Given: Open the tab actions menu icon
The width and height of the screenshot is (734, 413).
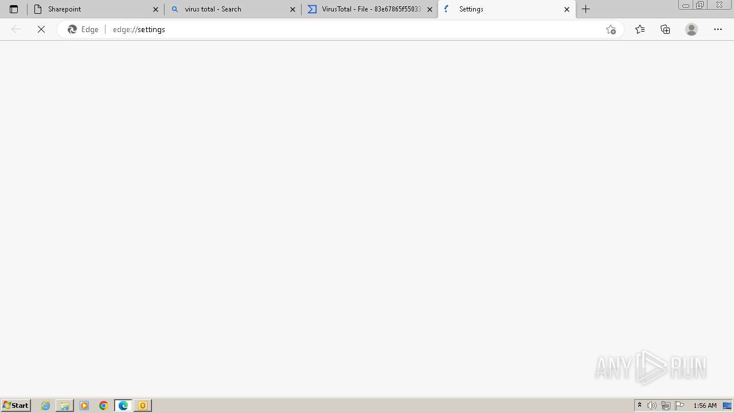Looking at the screenshot, I should coord(14,9).
